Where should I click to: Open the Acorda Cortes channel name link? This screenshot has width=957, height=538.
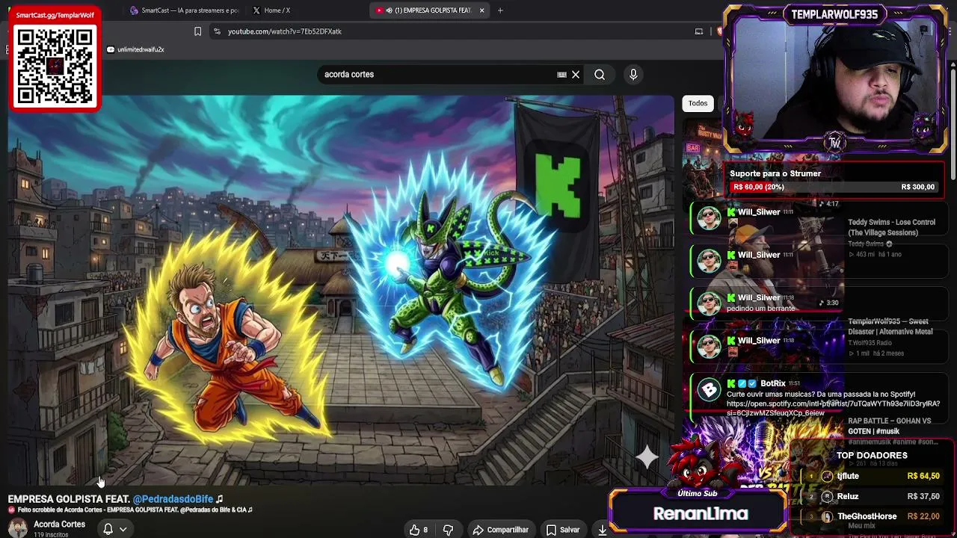click(x=59, y=525)
